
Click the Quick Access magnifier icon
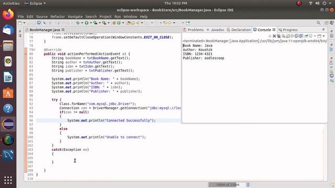[318, 23]
